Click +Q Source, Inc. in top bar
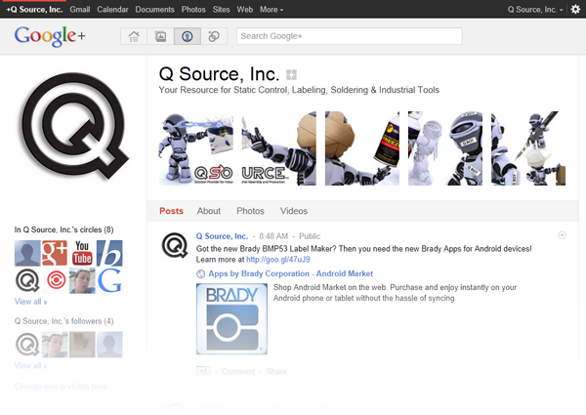 click(34, 10)
